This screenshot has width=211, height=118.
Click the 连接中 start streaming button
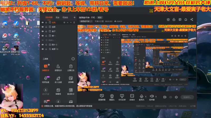pos(187,97)
